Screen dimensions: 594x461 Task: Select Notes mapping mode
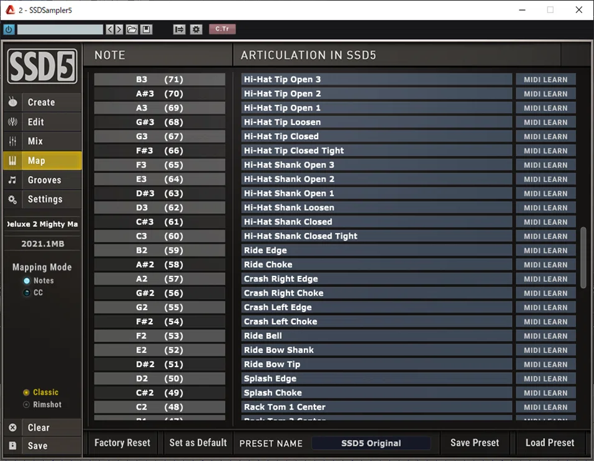(39, 281)
